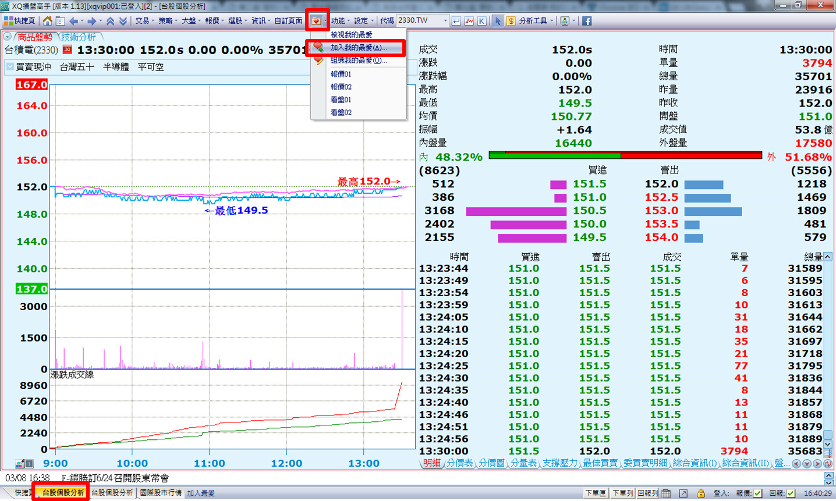Open the K-line chart icon
Image resolution: width=836 pixels, height=501 pixels.
(482, 21)
